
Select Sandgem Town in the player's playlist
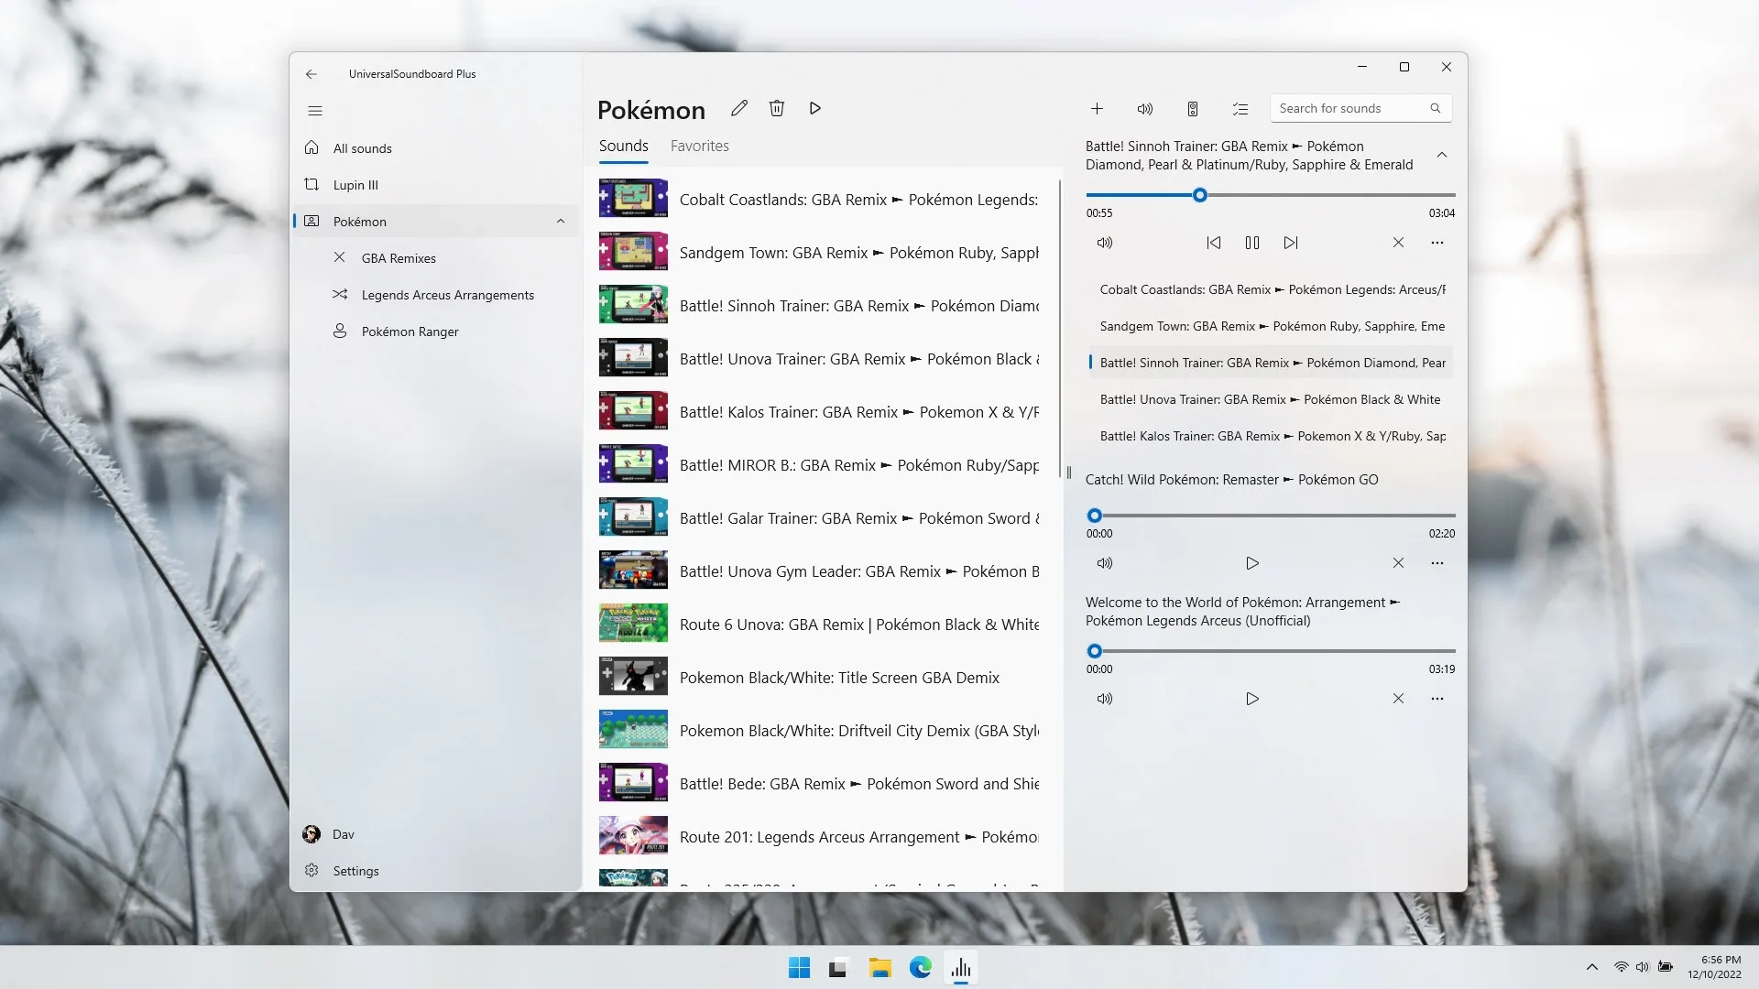(1270, 326)
